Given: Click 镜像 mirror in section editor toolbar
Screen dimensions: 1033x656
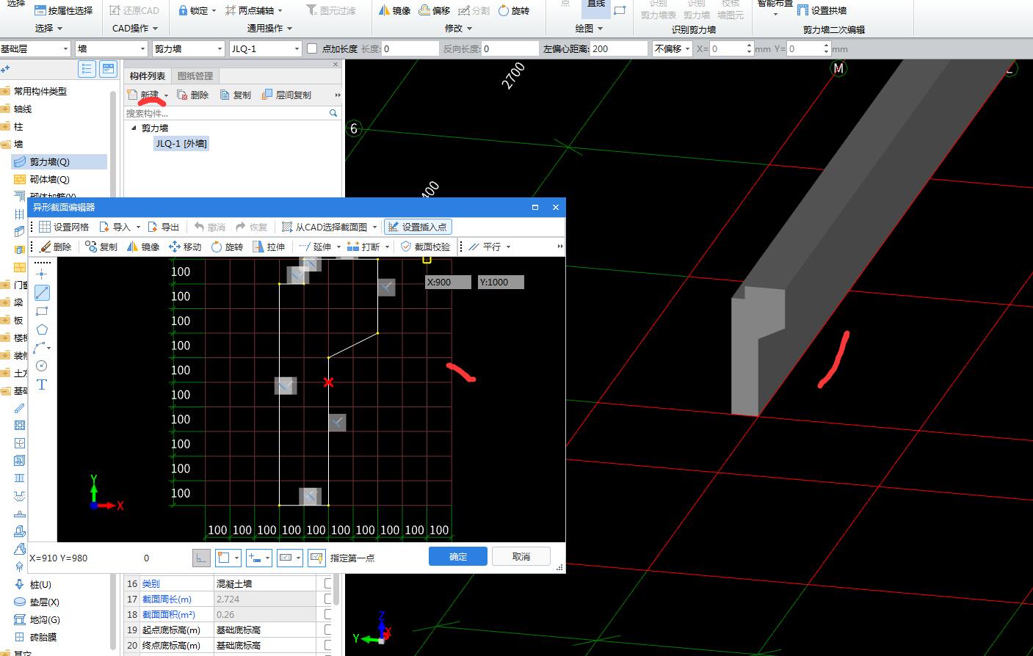Looking at the screenshot, I should [x=143, y=247].
